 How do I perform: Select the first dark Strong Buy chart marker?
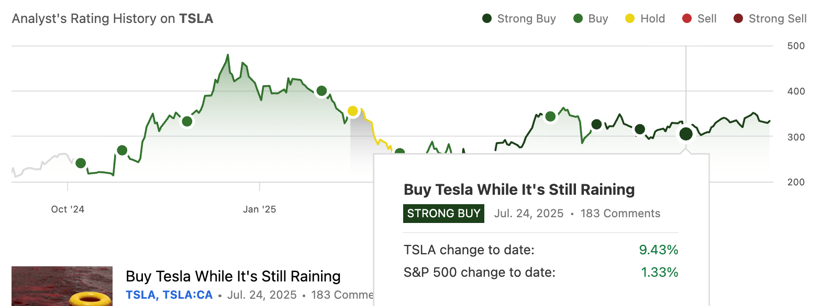(x=596, y=124)
